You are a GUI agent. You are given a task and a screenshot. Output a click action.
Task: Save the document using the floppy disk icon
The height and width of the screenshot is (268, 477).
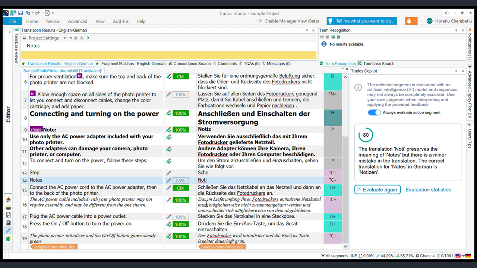[x=20, y=13]
